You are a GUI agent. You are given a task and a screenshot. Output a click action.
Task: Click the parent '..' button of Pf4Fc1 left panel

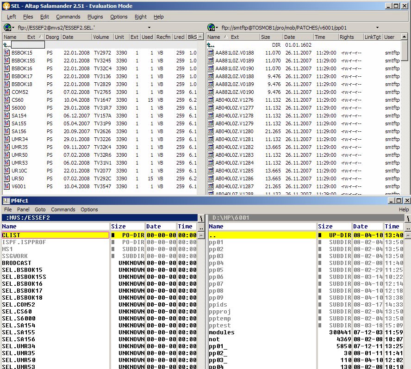[201, 227]
